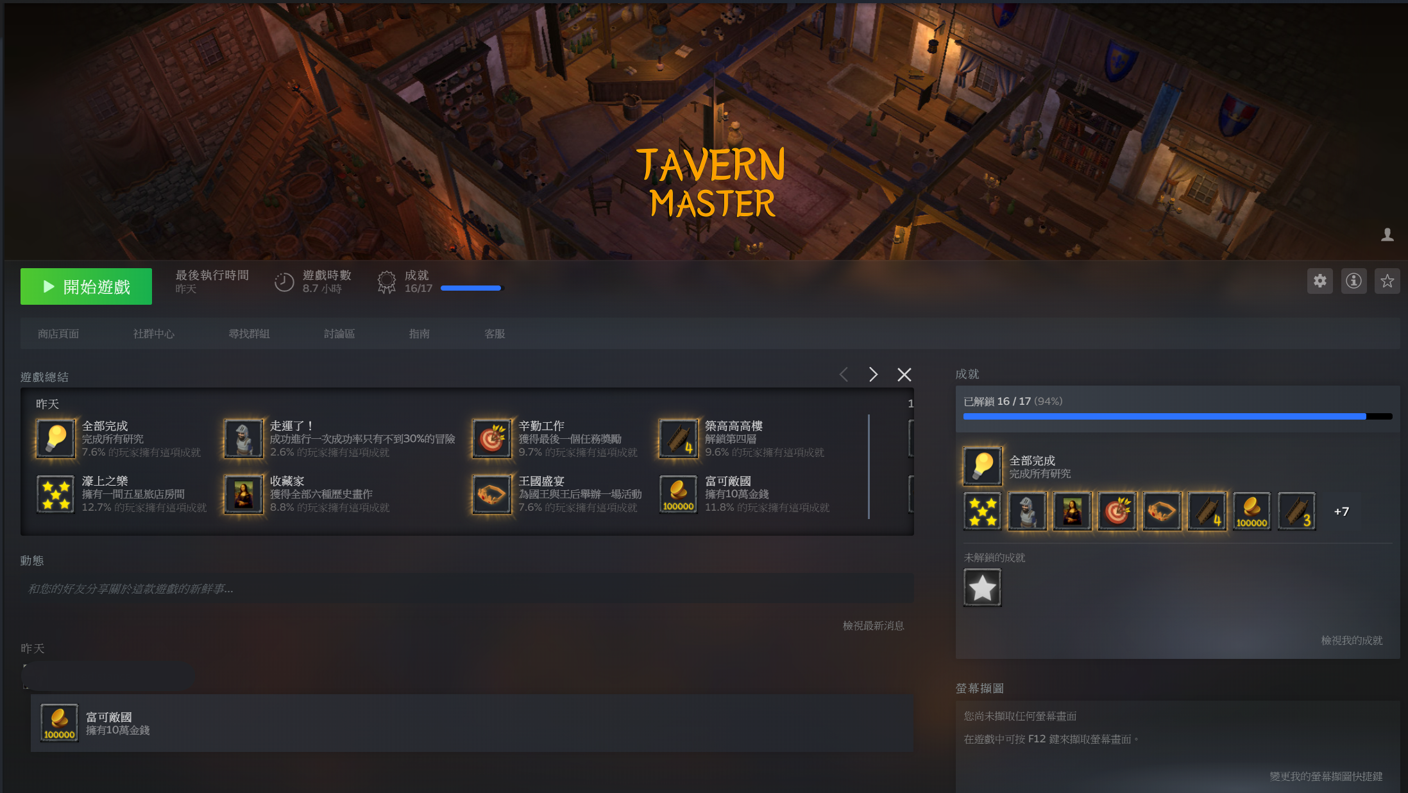
Task: Go to next game summary page
Action: pyautogui.click(x=873, y=375)
